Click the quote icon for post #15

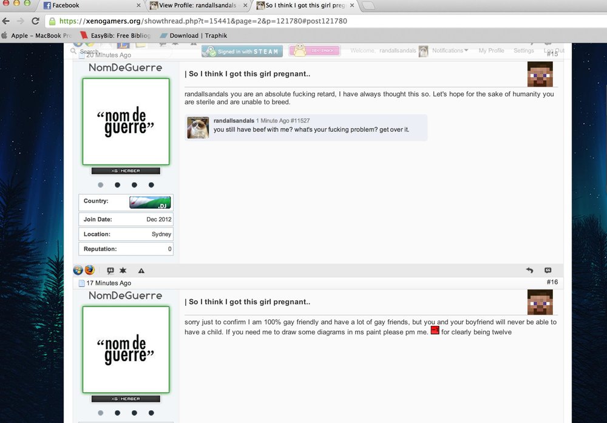click(548, 270)
